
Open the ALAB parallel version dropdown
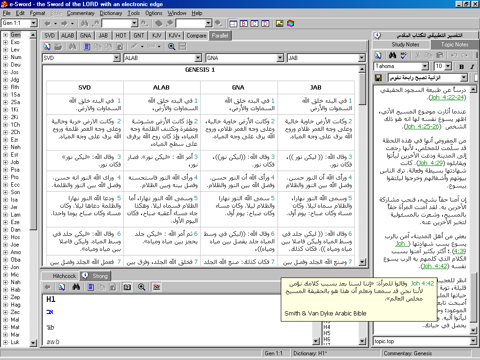[x=198, y=58]
